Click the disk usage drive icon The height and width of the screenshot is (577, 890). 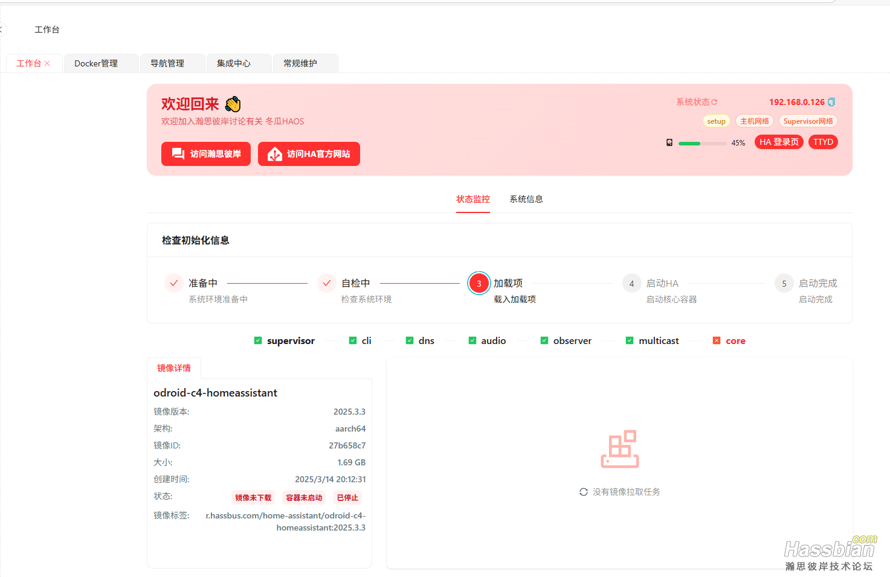[669, 142]
